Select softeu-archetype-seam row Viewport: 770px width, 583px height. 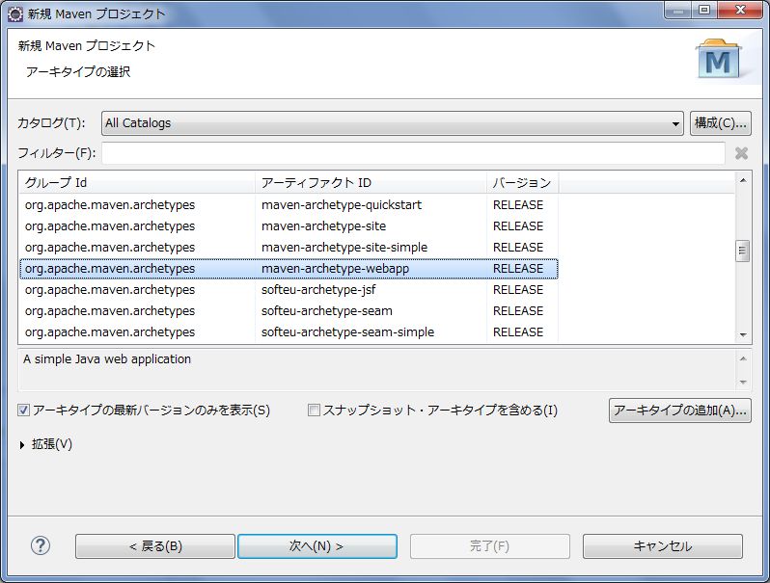pyautogui.click(x=289, y=311)
